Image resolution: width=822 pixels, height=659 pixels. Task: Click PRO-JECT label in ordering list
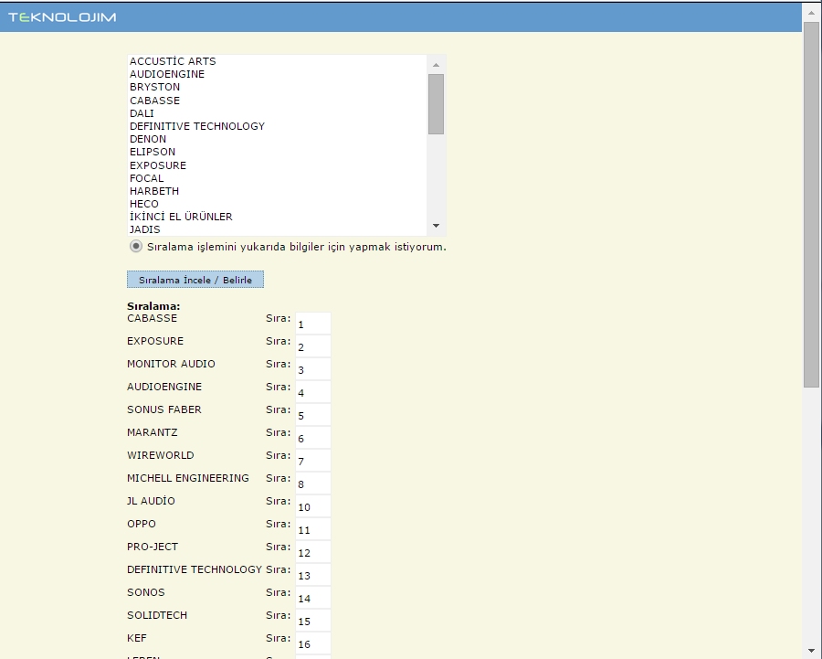pos(153,547)
